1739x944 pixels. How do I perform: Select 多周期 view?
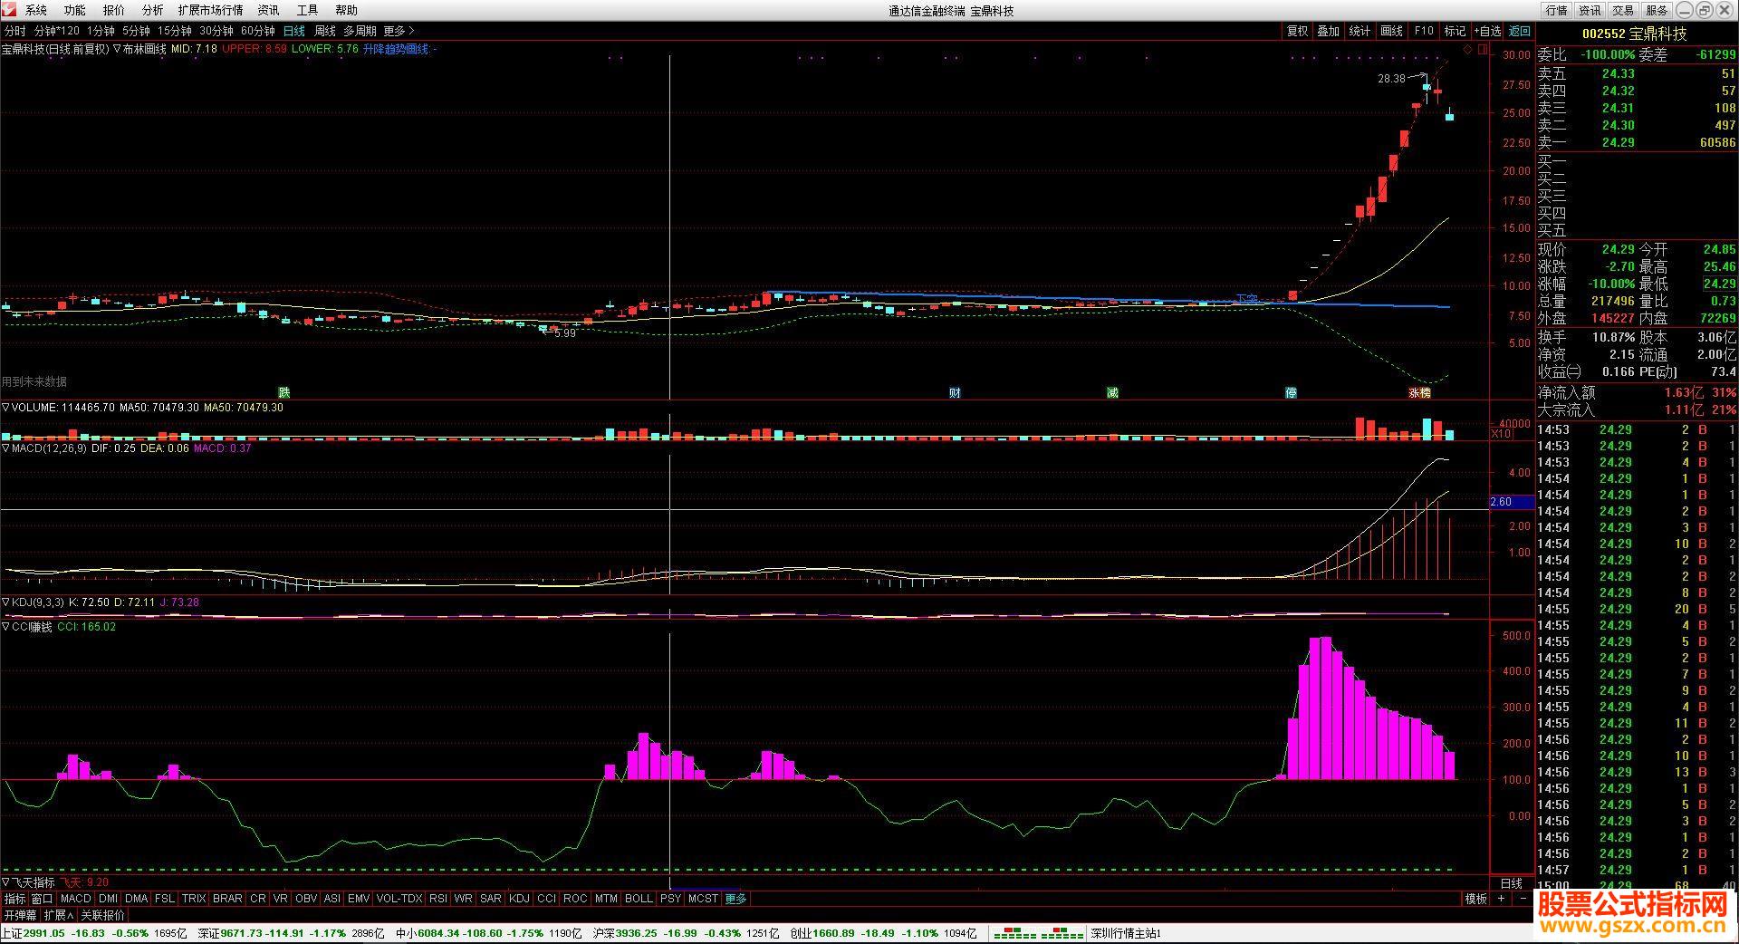click(360, 31)
